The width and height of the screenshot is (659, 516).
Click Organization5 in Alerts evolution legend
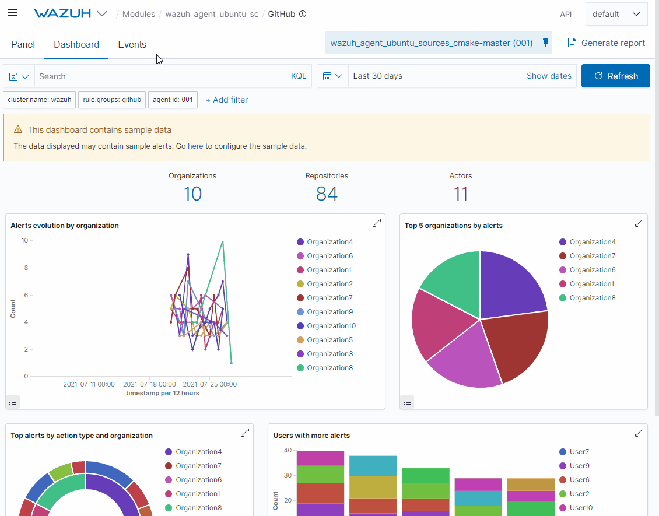point(325,340)
